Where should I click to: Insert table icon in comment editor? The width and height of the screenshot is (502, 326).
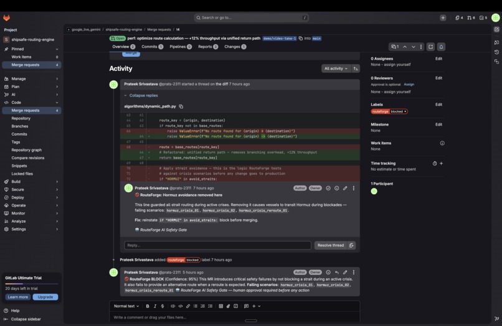pos(221,306)
